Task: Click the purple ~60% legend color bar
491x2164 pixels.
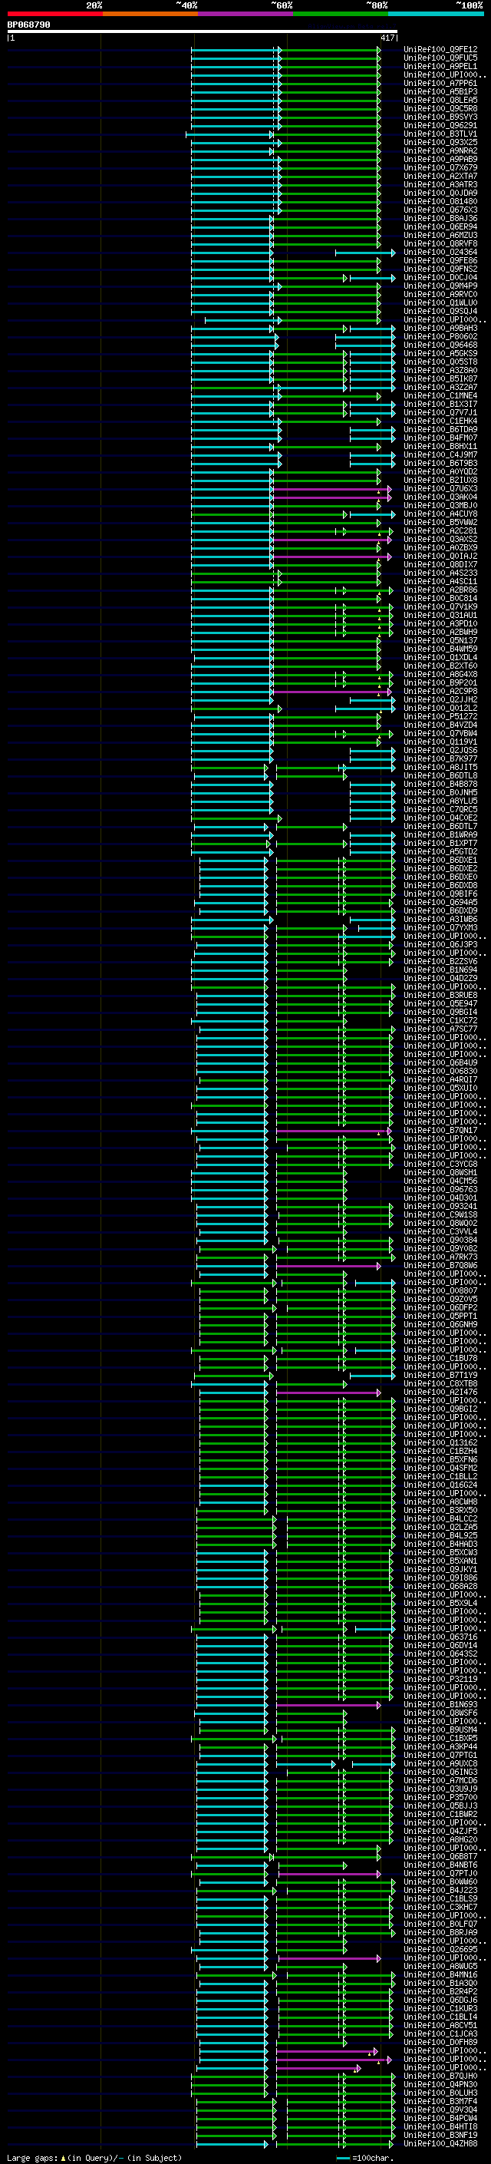Action: (245, 14)
